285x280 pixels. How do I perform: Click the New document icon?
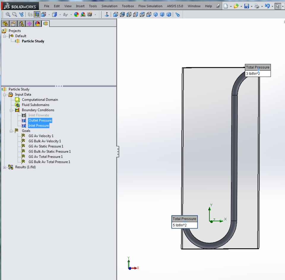pos(226,6)
